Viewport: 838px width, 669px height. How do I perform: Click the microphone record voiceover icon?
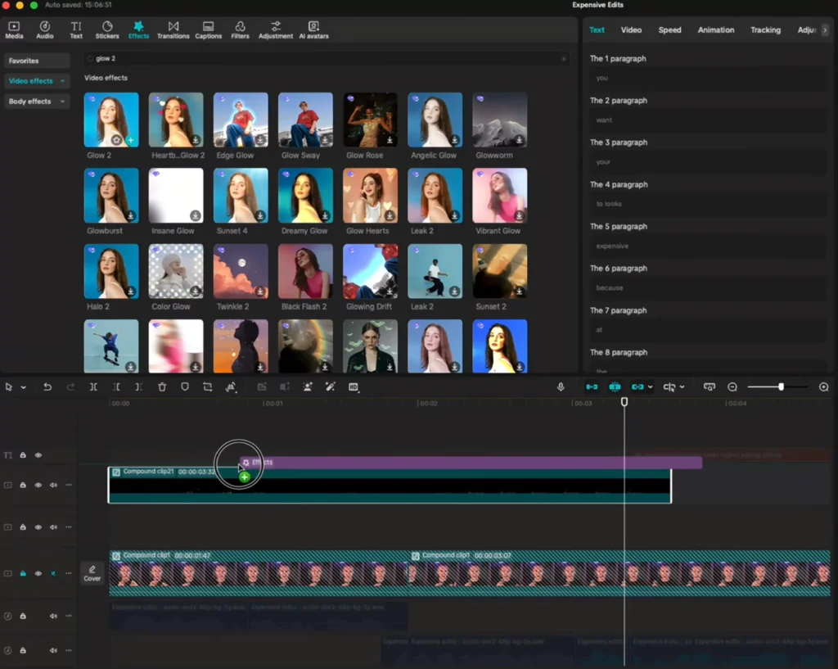pos(561,387)
